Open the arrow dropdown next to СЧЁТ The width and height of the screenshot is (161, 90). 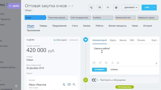point(154,7)
